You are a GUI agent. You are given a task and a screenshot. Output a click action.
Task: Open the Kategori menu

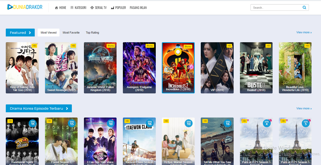pyautogui.click(x=78, y=8)
